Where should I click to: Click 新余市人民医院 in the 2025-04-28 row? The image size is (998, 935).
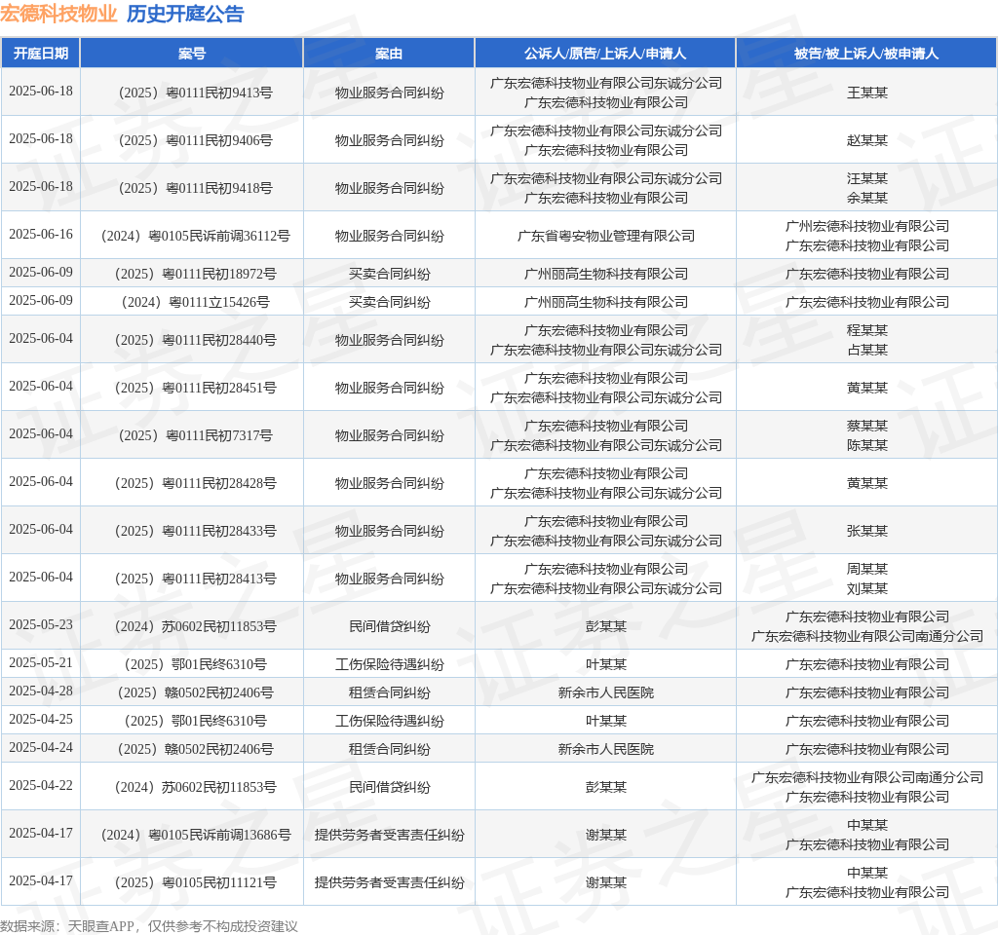(x=606, y=692)
